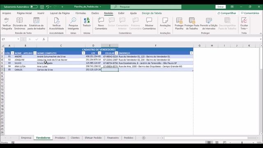Switch to Page Layout view icon

[217, 143]
